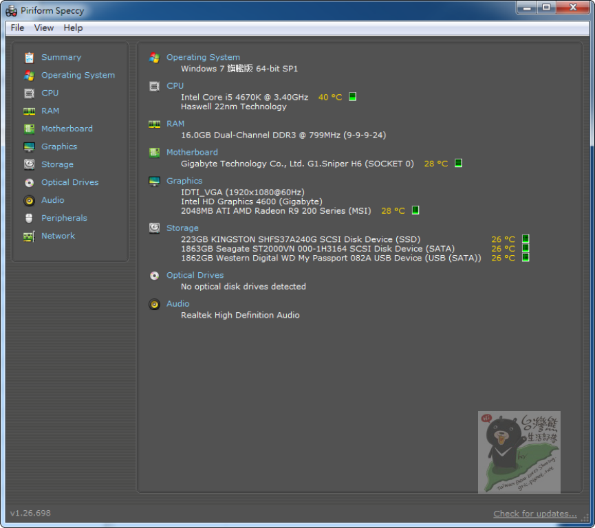Choose Graphics label in the sidebar
The width and height of the screenshot is (595, 528).
(x=59, y=146)
